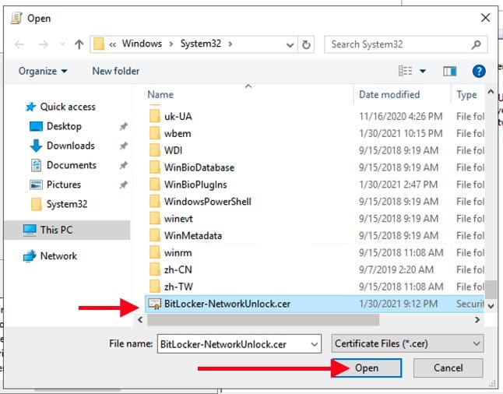Image resolution: width=503 pixels, height=394 pixels.
Task: Click the Up one level arrow icon
Action: (x=79, y=44)
